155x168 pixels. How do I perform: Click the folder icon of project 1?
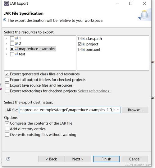16,38
